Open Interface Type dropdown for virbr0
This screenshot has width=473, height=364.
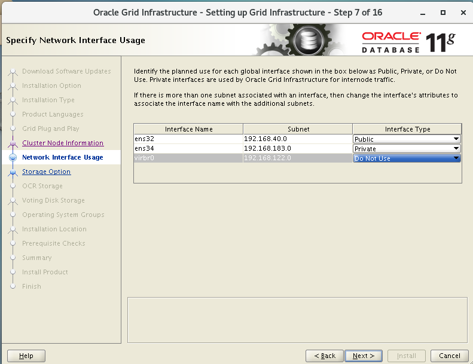(x=407, y=158)
